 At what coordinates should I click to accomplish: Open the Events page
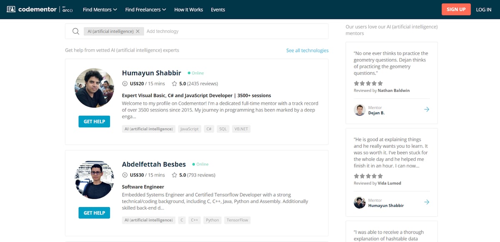click(x=218, y=10)
